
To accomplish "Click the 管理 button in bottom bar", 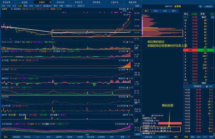I will pos(122,137).
